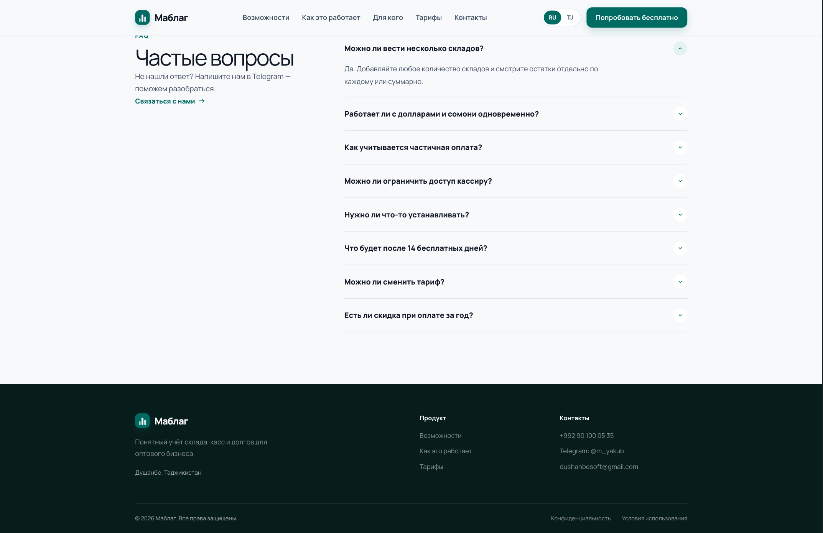
Task: Click question text Что будет после 14 бесплатных дней?
Action: coord(416,248)
